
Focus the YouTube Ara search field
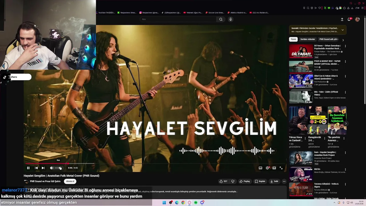[178, 19]
